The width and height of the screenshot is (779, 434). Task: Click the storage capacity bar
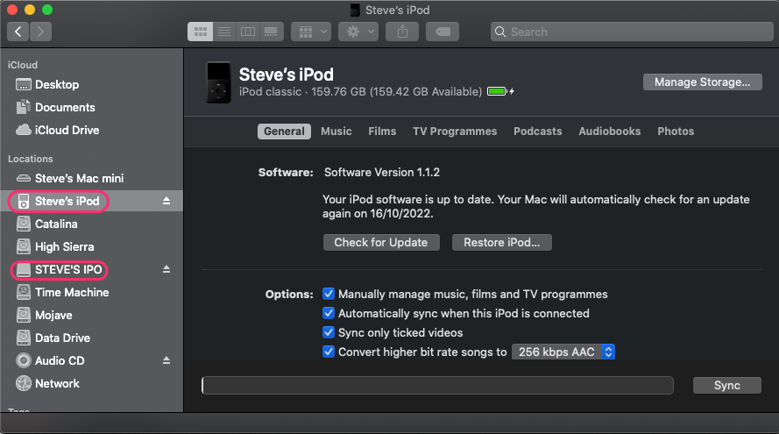(x=437, y=385)
